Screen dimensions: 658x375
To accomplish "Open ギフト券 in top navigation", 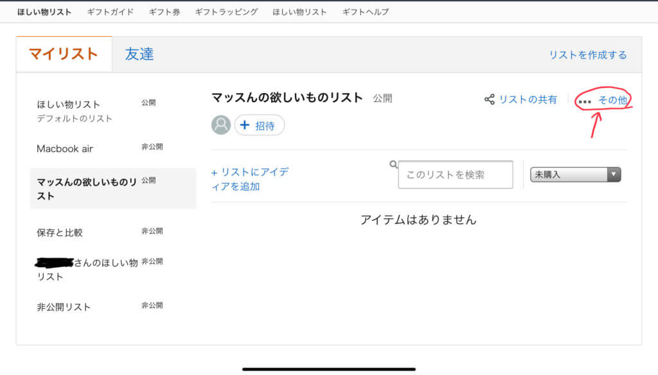I will [164, 12].
